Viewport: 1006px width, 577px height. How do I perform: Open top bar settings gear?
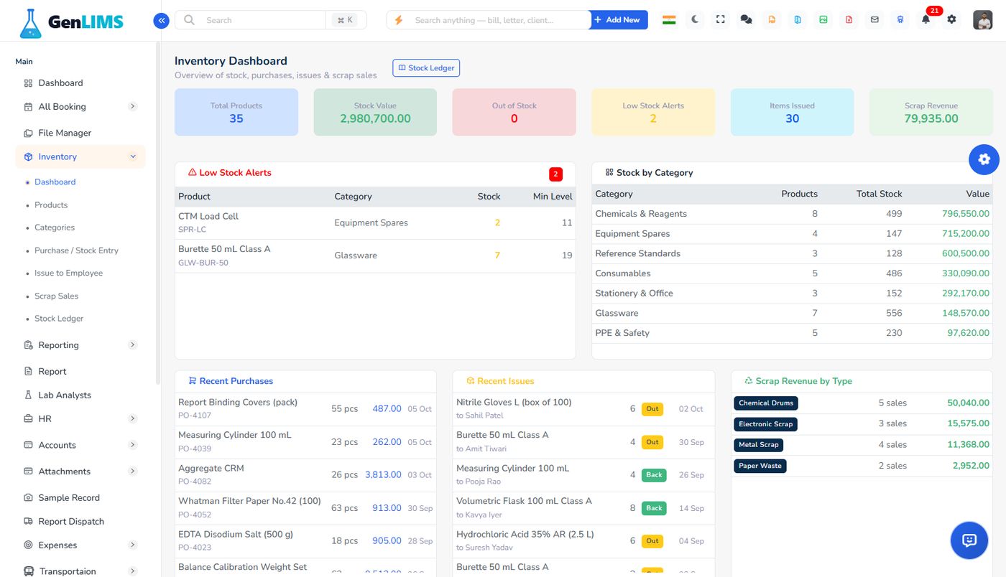click(951, 20)
